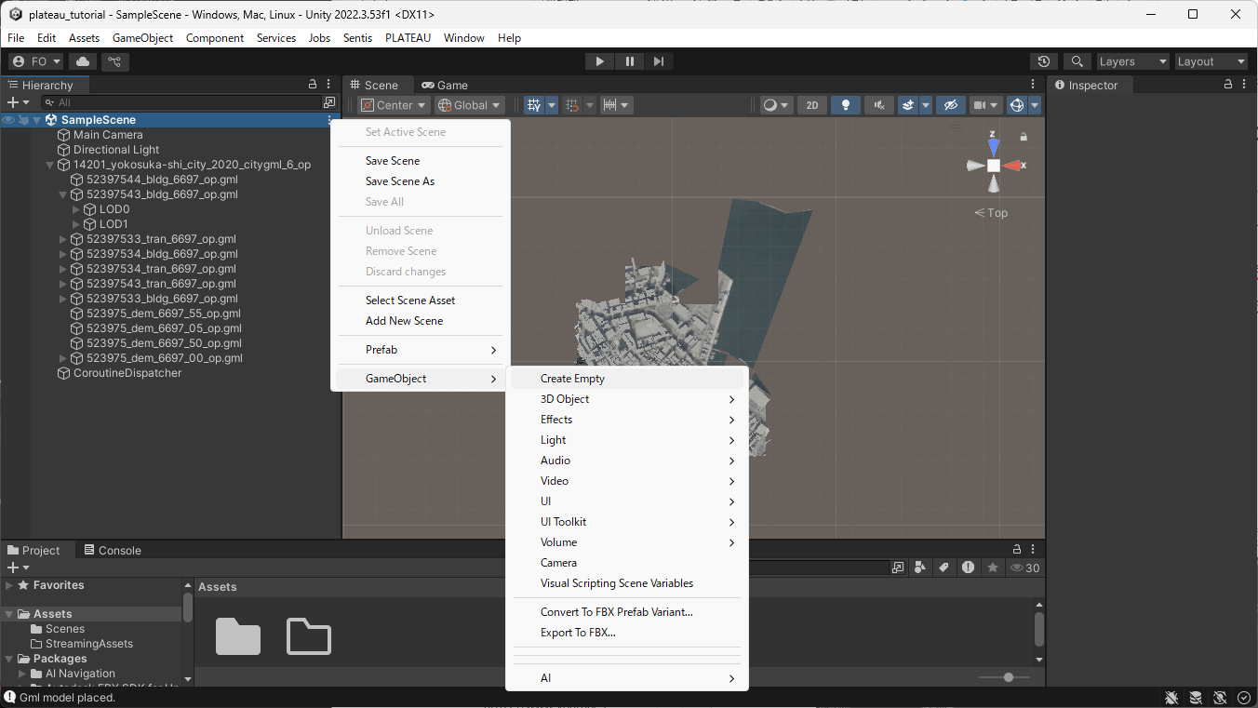Click the grid snapping icon in Scene toolbar

pyautogui.click(x=534, y=105)
